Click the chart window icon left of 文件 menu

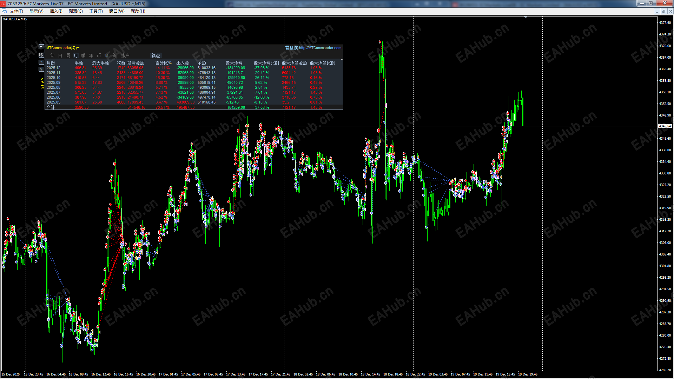coord(4,11)
